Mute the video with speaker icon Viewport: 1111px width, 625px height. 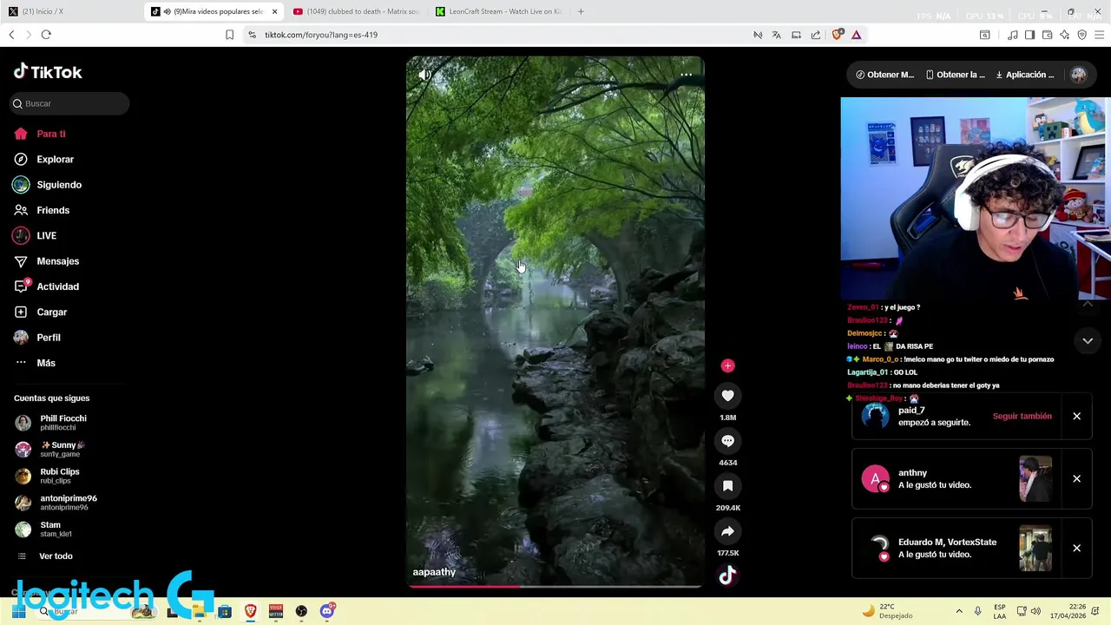[x=424, y=76]
